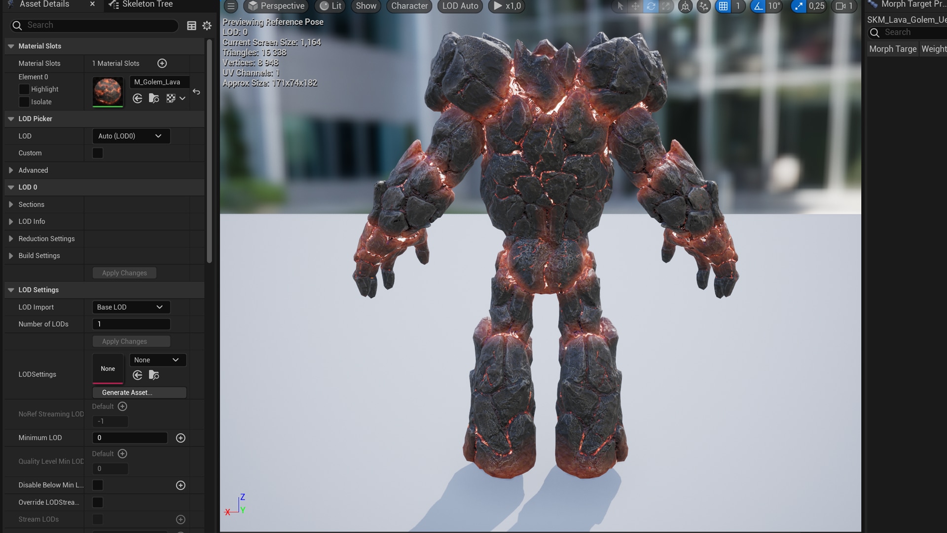This screenshot has width=947, height=533.
Task: Click Generate Asset under LODSettings
Action: point(139,392)
